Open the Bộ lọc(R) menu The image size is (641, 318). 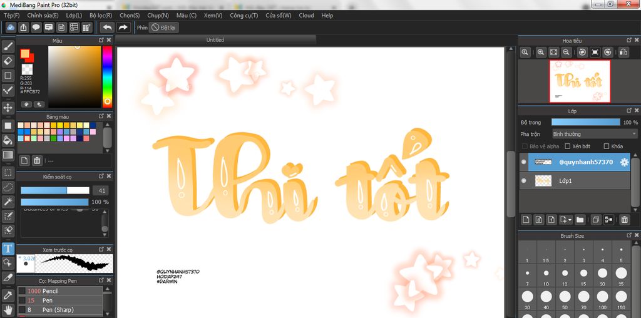pyautogui.click(x=101, y=15)
